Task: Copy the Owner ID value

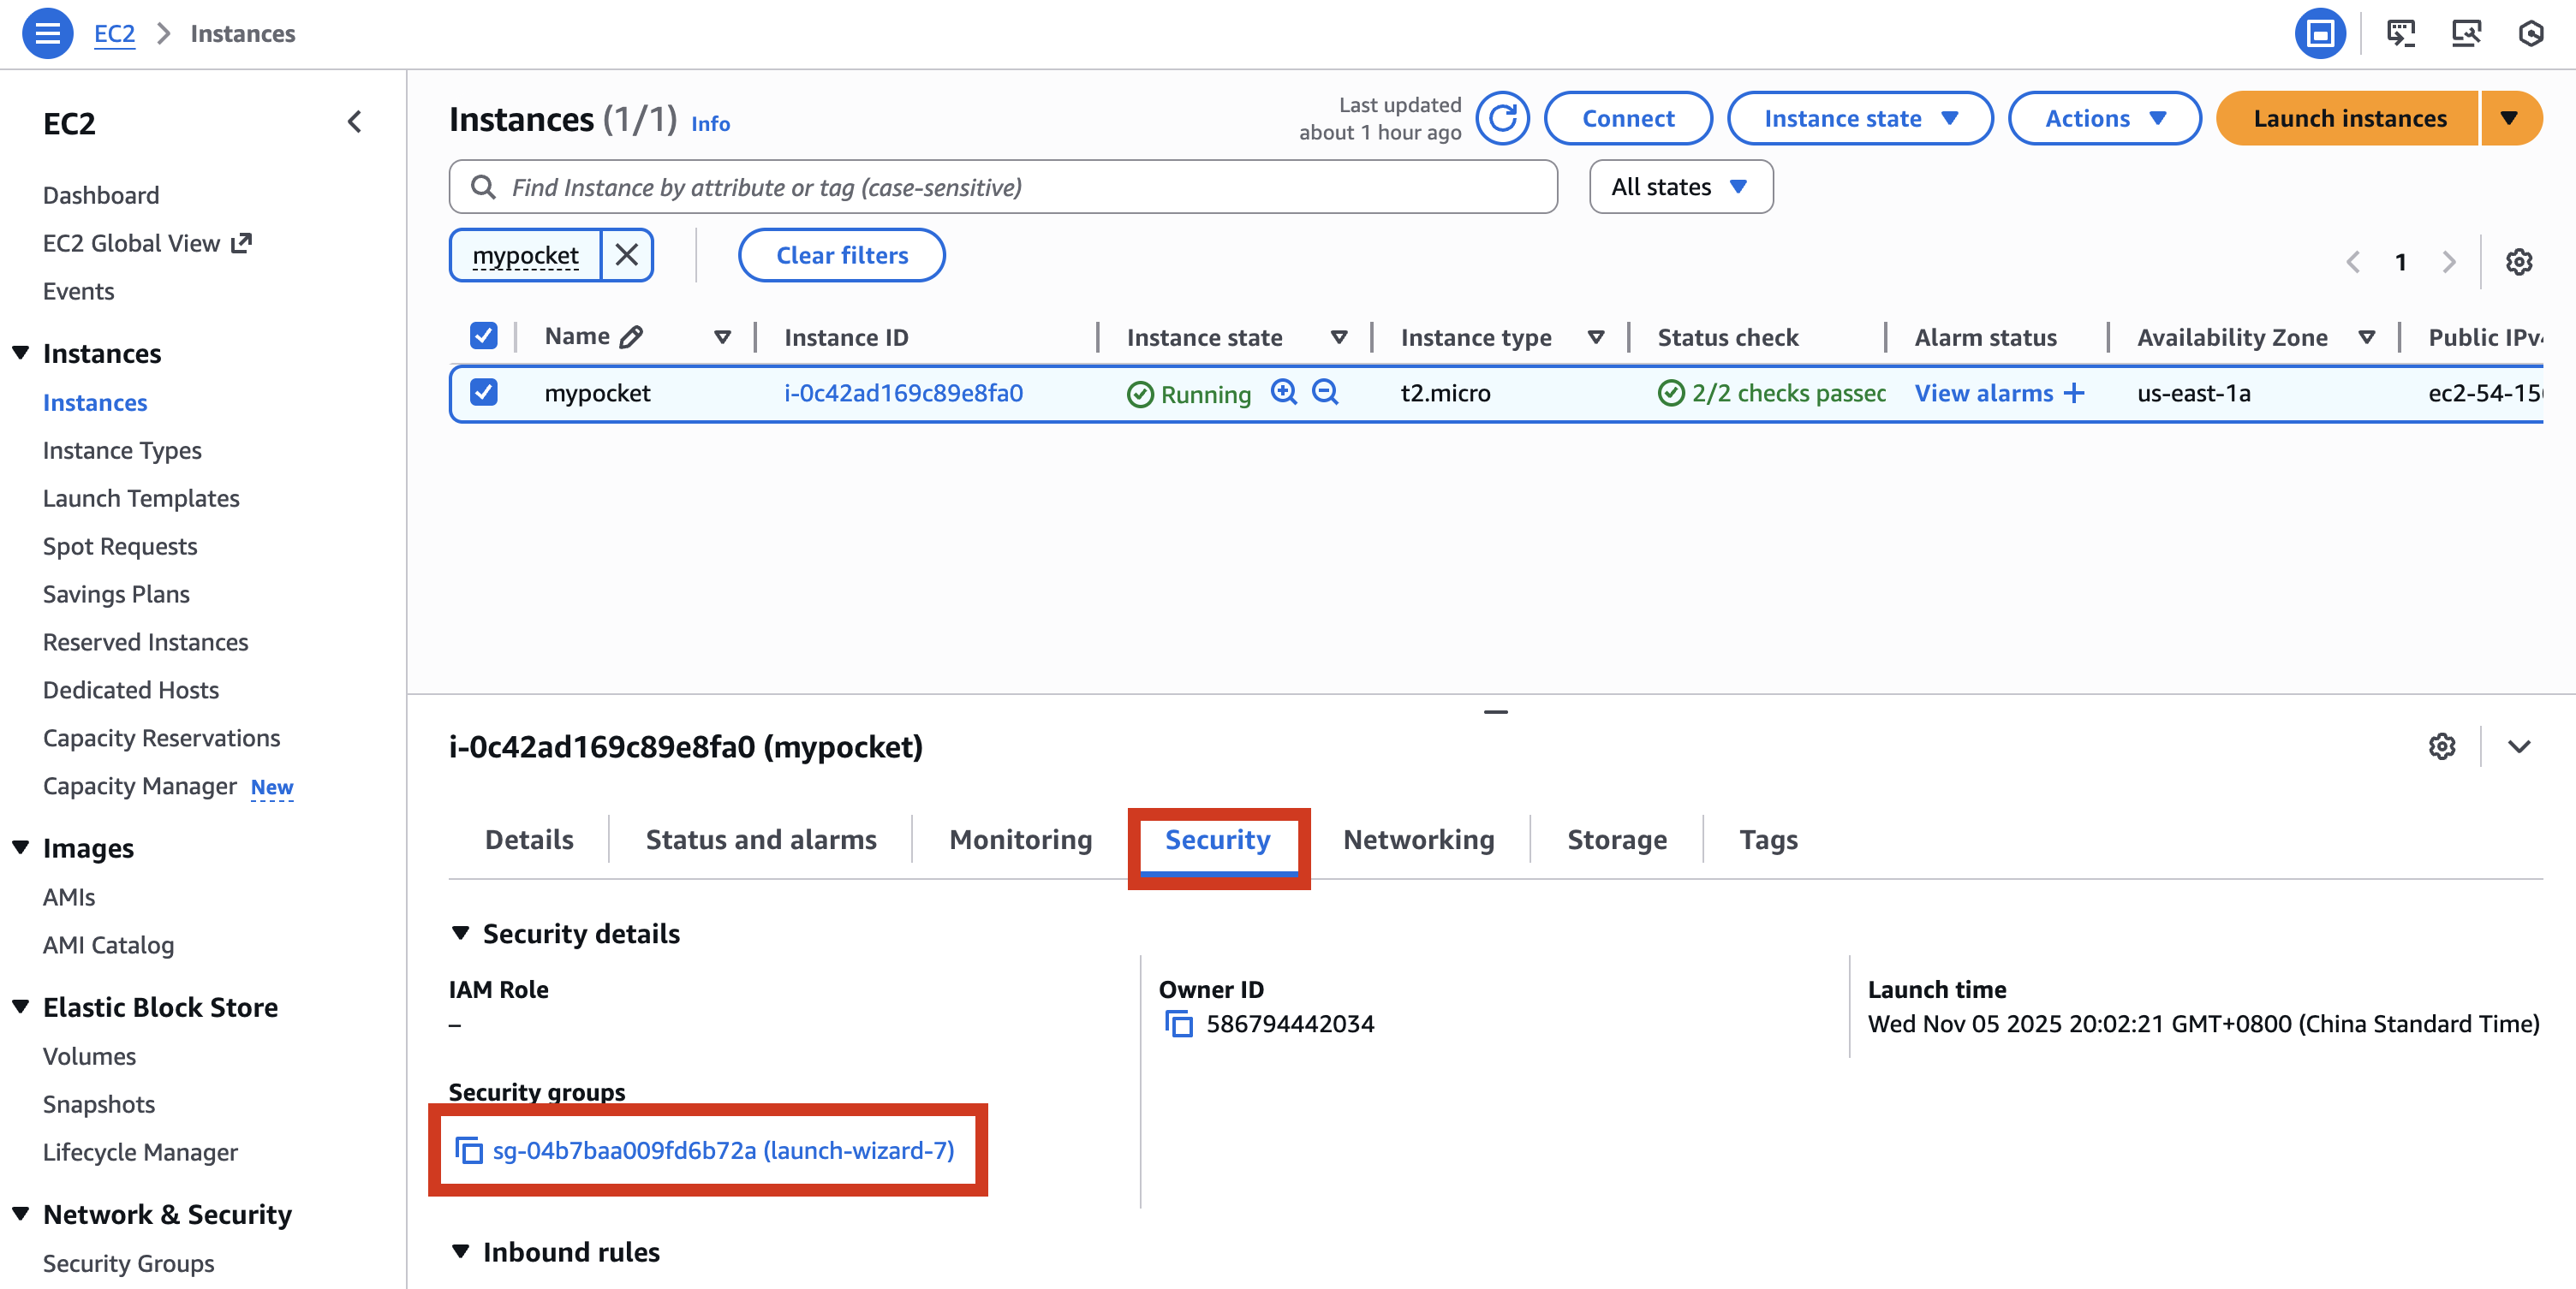Action: [x=1179, y=1023]
